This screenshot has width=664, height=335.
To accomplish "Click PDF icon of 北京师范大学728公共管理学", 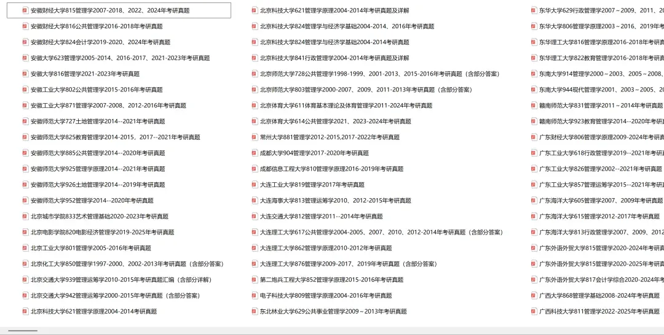I will 255,74.
